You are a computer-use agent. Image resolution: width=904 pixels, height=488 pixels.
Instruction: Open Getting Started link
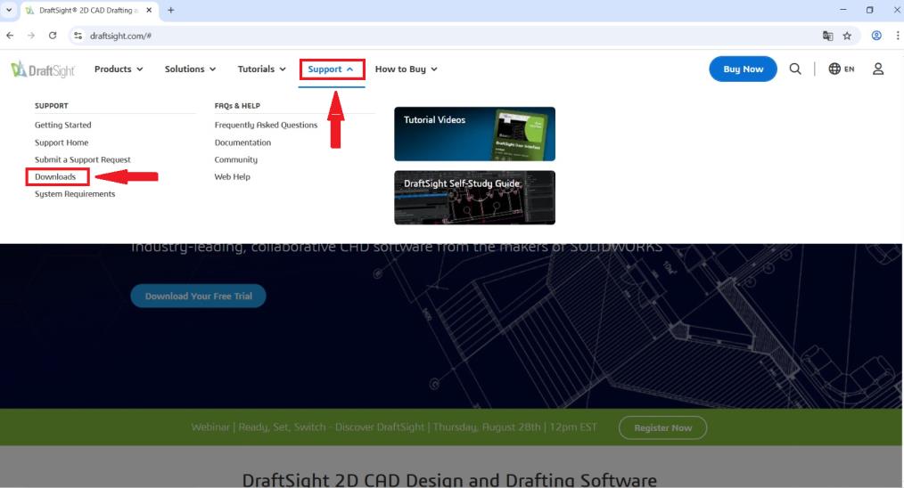click(x=62, y=125)
